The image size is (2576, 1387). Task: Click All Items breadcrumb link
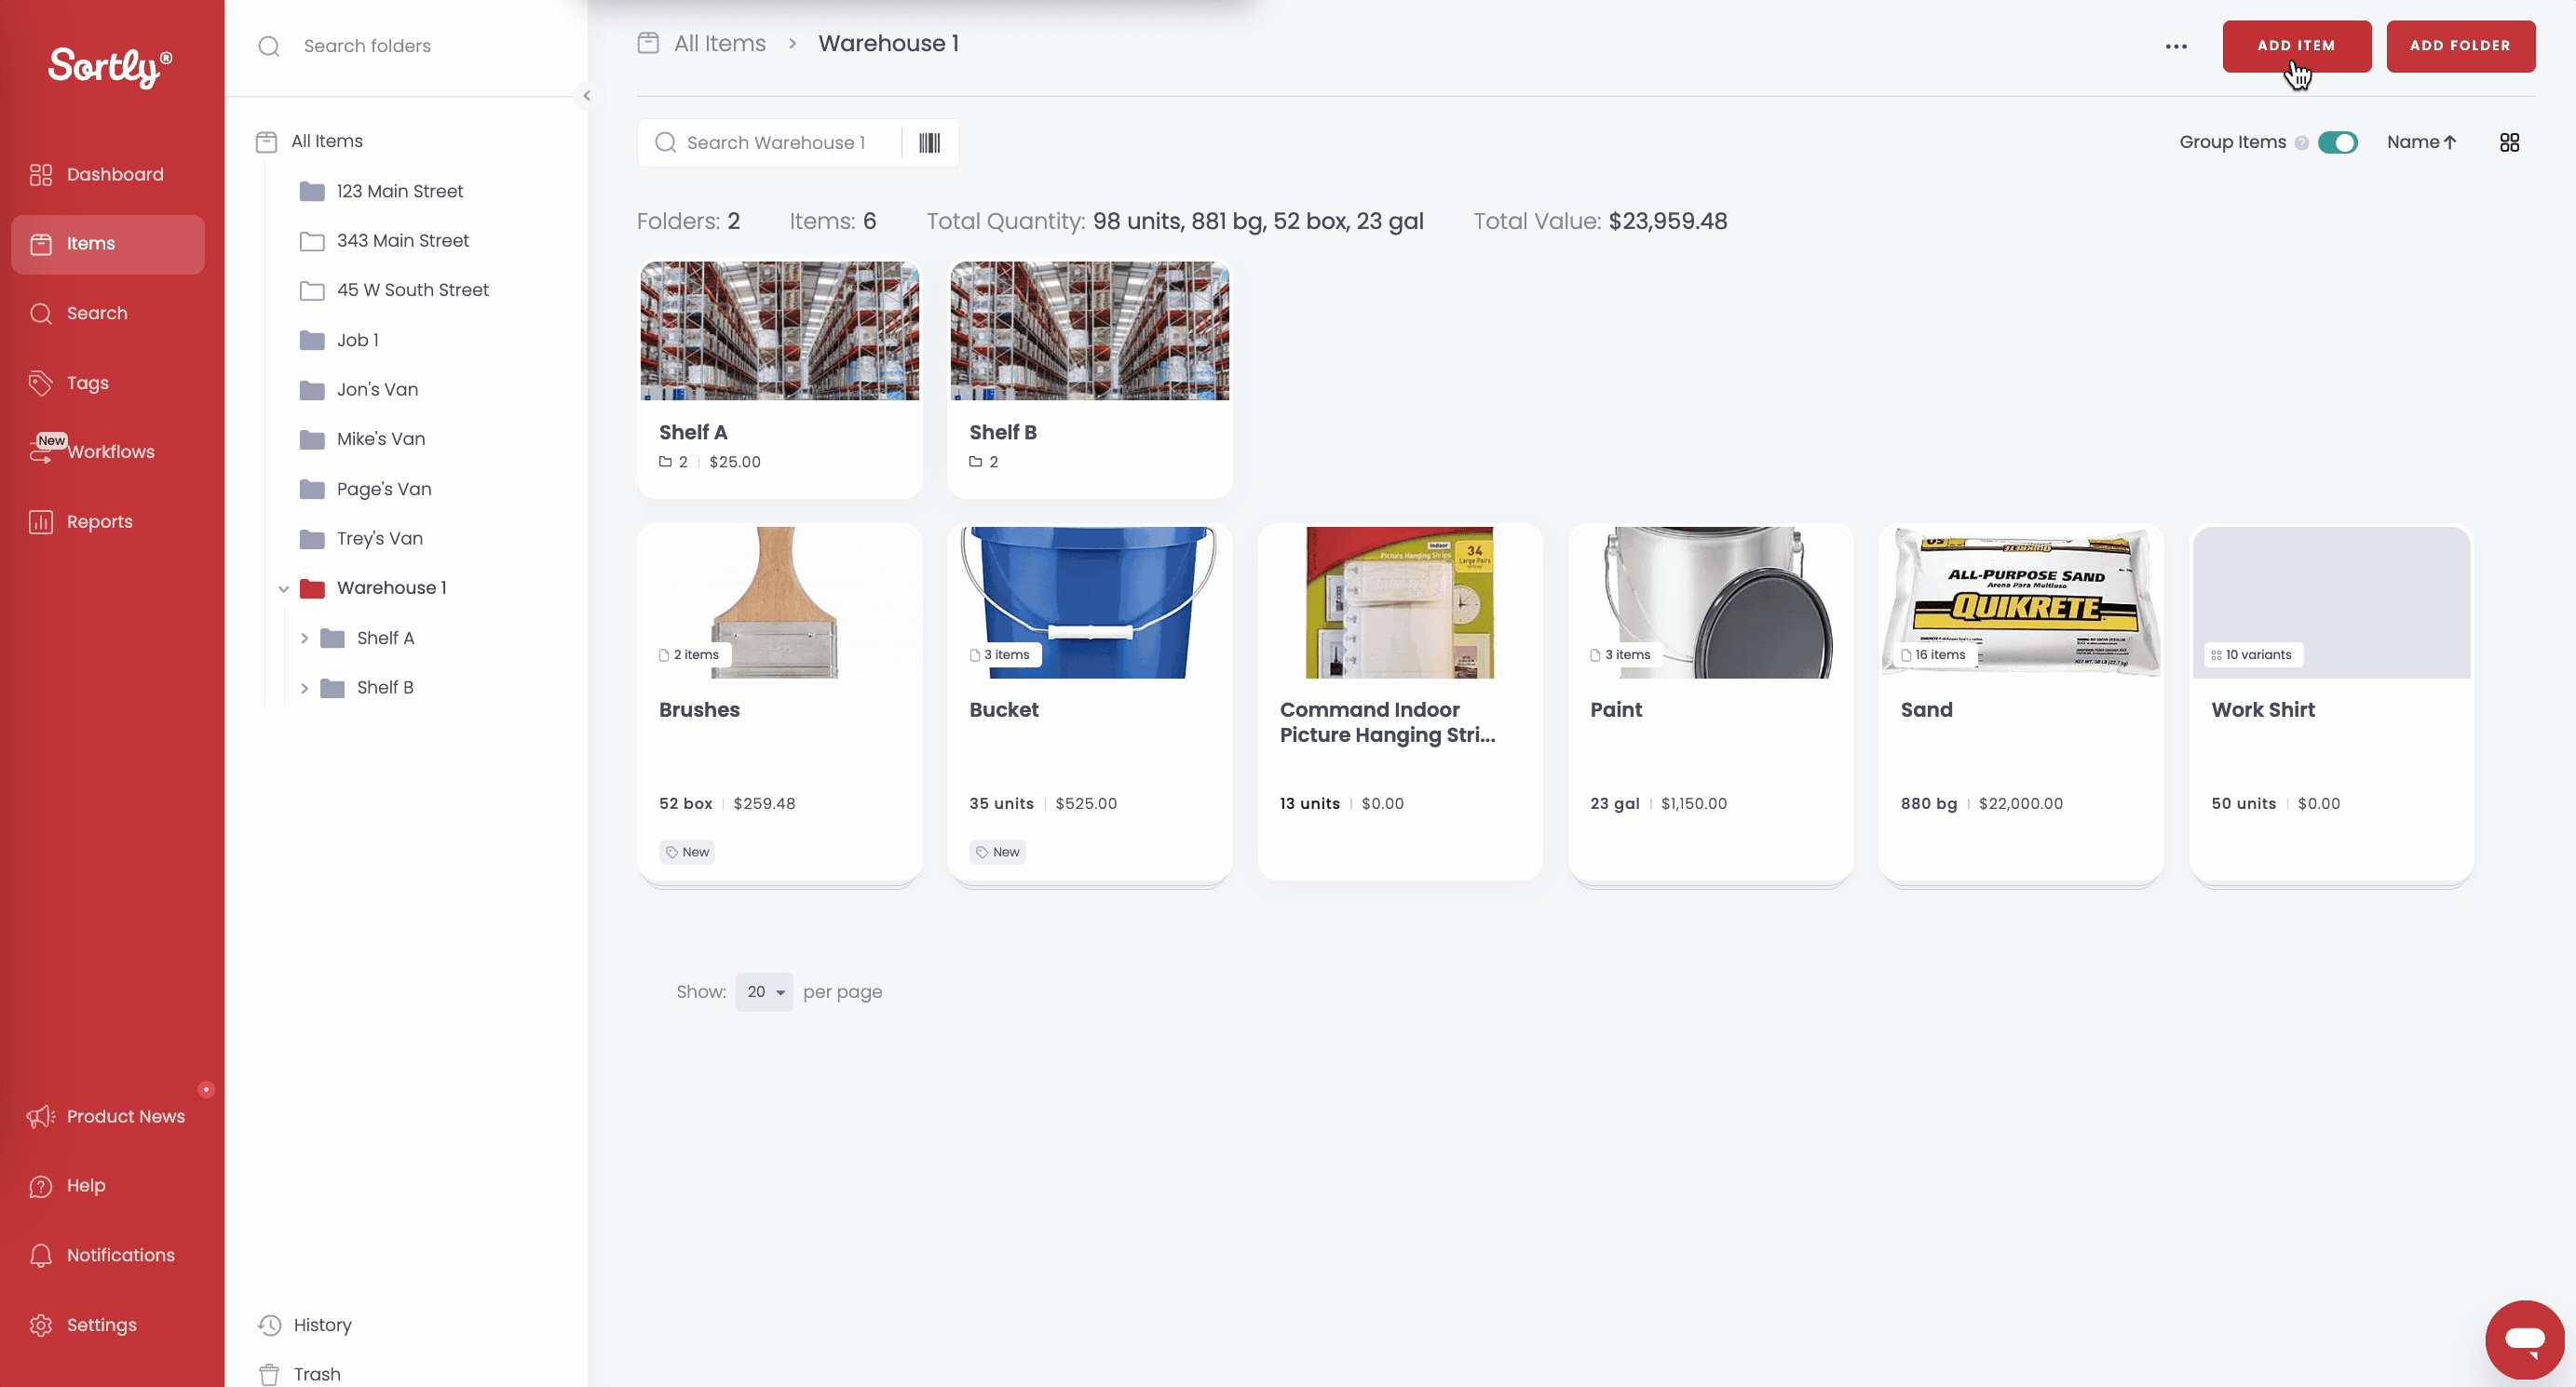coord(719,43)
